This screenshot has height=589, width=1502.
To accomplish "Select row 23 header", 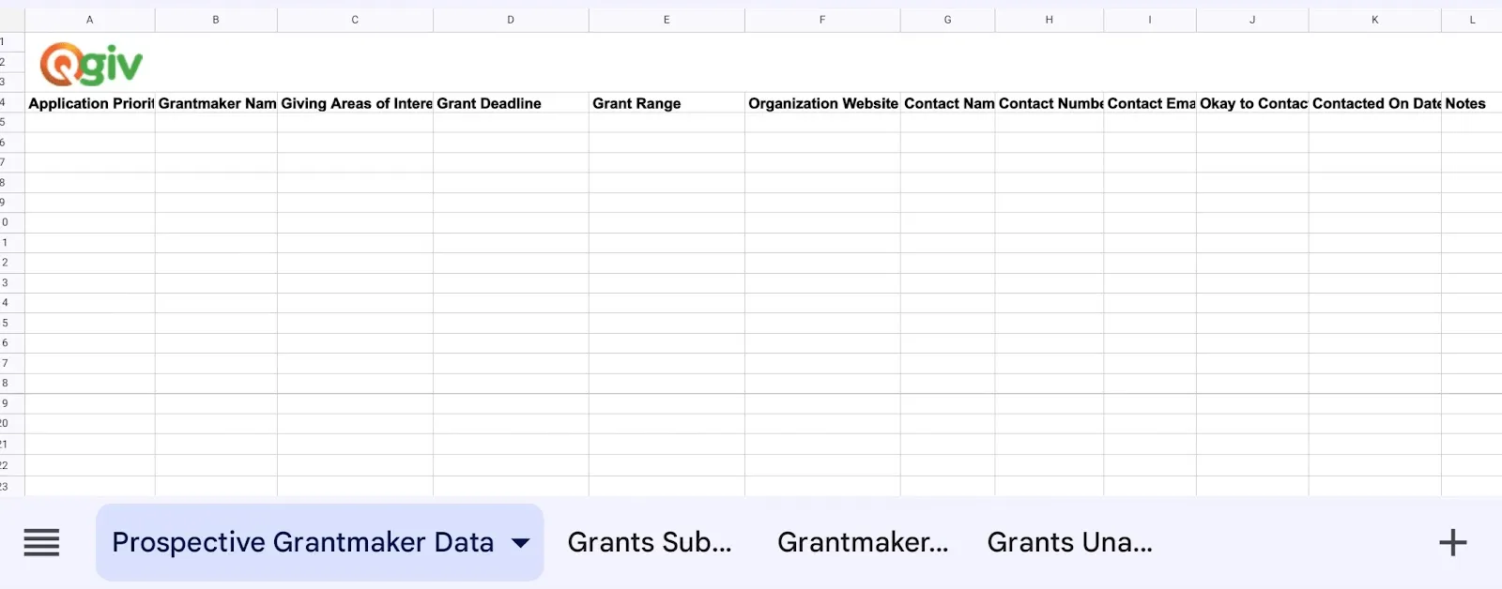I will pos(12,486).
